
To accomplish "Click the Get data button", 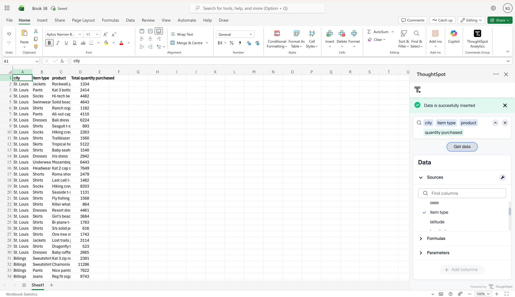I will (462, 147).
